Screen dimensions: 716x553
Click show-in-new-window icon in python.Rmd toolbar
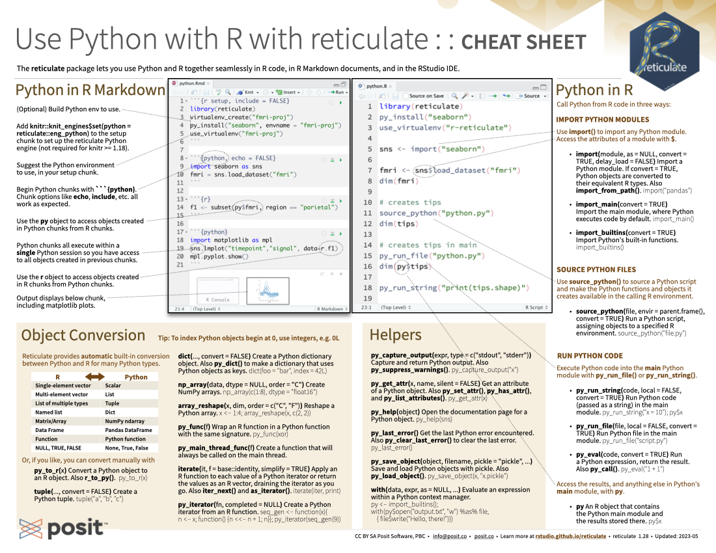click(193, 92)
